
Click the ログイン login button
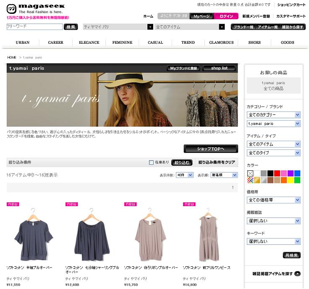[x=226, y=16]
